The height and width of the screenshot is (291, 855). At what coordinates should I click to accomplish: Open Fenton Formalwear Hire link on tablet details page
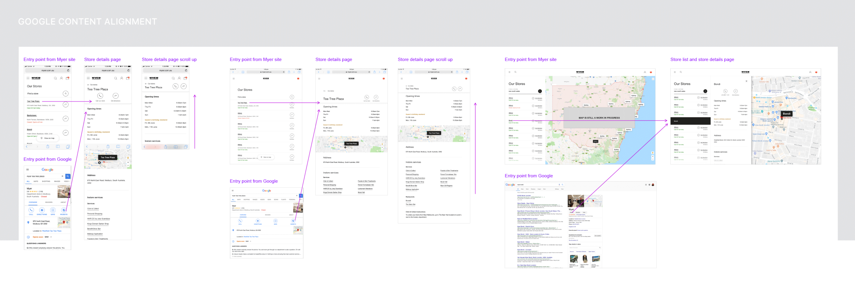coord(366,185)
